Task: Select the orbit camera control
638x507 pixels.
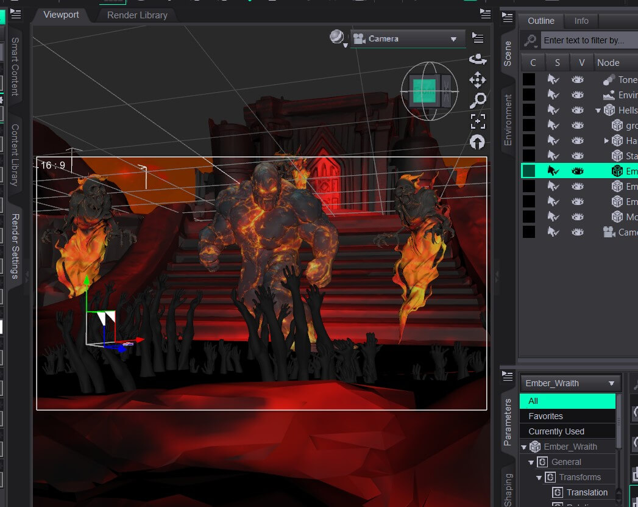Action: pos(478,59)
